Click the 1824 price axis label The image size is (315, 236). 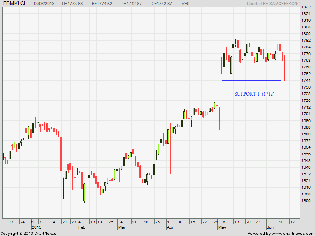(306, 14)
